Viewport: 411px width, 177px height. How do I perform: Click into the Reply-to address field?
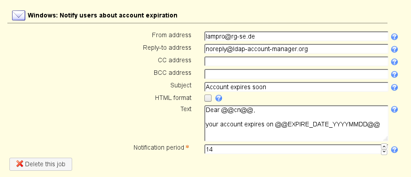pos(296,49)
